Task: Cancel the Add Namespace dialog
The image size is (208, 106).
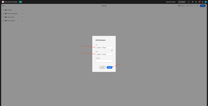Action: (x=102, y=67)
